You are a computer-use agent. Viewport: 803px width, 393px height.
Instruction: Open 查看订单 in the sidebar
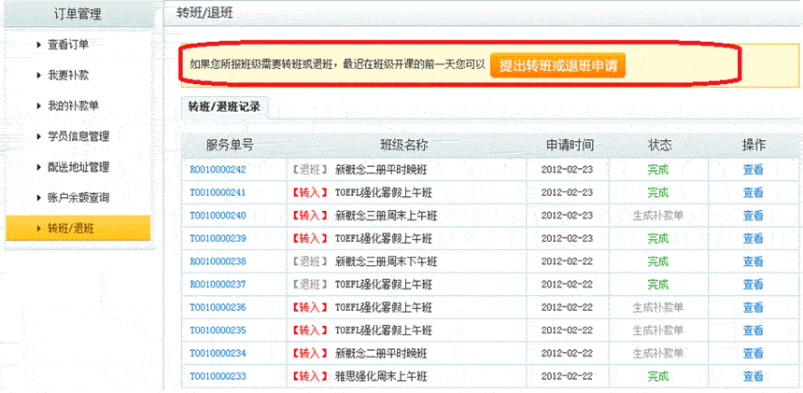click(68, 45)
